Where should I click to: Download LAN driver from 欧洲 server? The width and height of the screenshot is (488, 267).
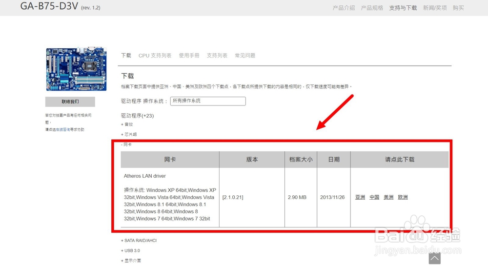403,197
